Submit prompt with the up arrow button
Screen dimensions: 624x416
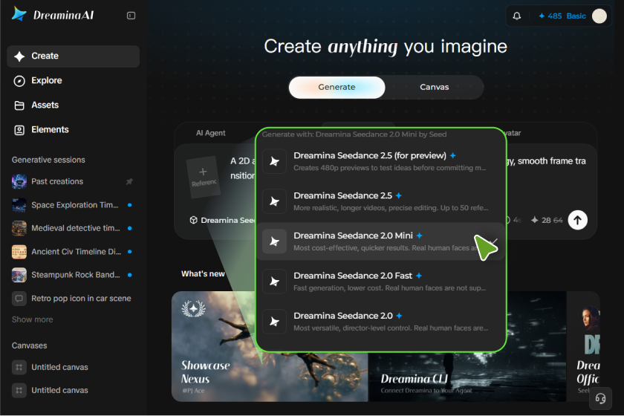pyautogui.click(x=577, y=220)
